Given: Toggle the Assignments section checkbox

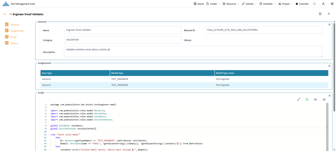Looking at the screenshot, I should (7, 31).
